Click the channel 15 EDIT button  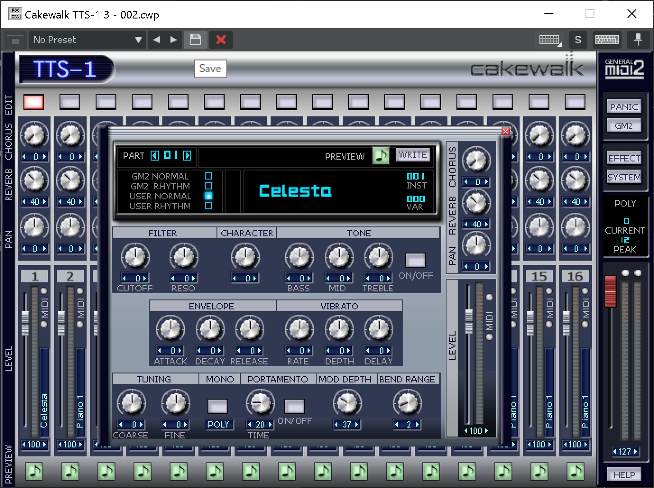(539, 102)
